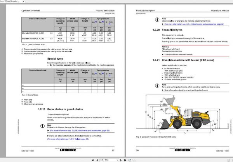
Task: Switch to single page layout icon
Action: [x=229, y=160]
